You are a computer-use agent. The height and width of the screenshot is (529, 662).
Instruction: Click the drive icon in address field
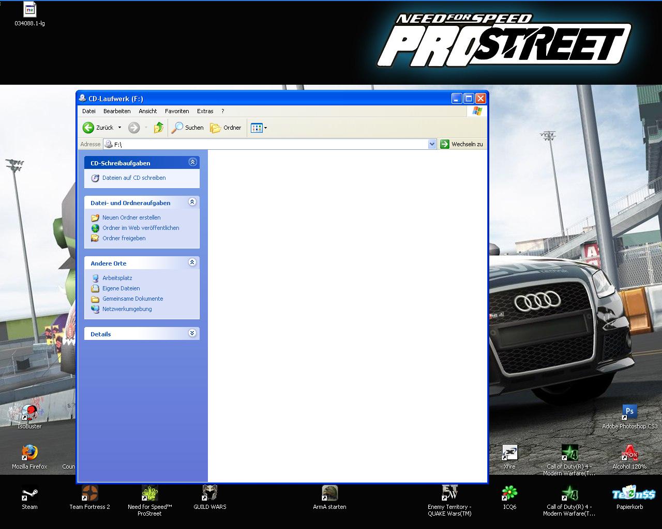109,144
